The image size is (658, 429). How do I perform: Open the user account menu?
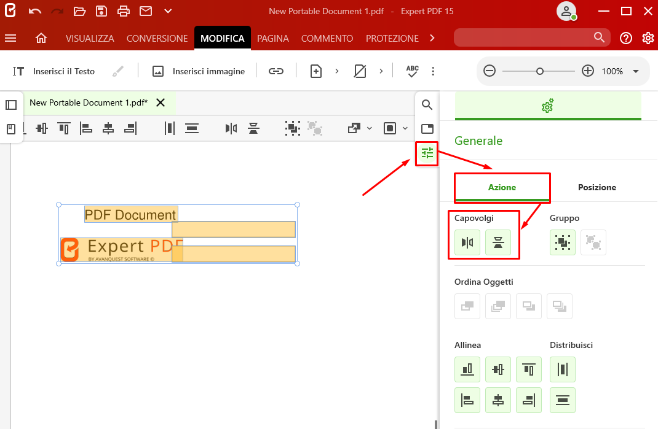coord(566,11)
